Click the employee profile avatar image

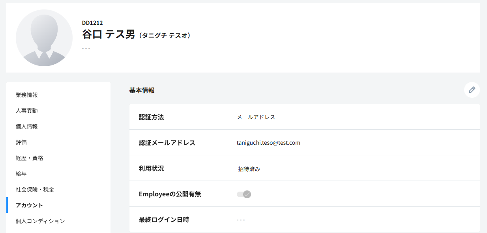pyautogui.click(x=44, y=38)
